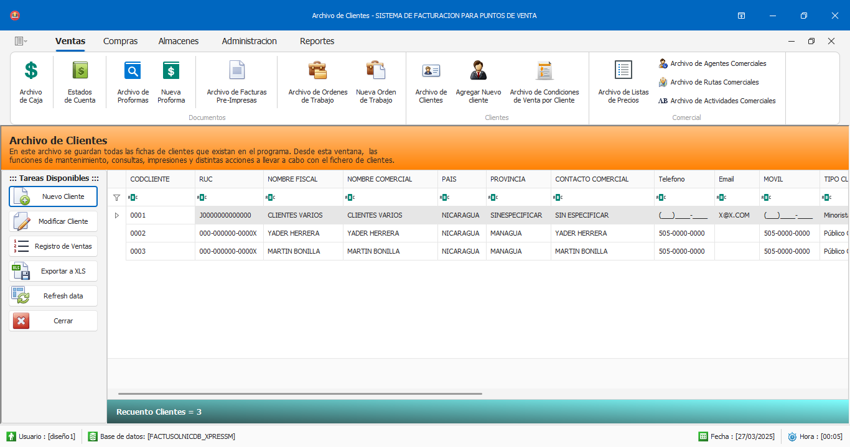Open filter operator for NOMBRE COMERCIAL column
The height and width of the screenshot is (447, 850).
(x=350, y=198)
